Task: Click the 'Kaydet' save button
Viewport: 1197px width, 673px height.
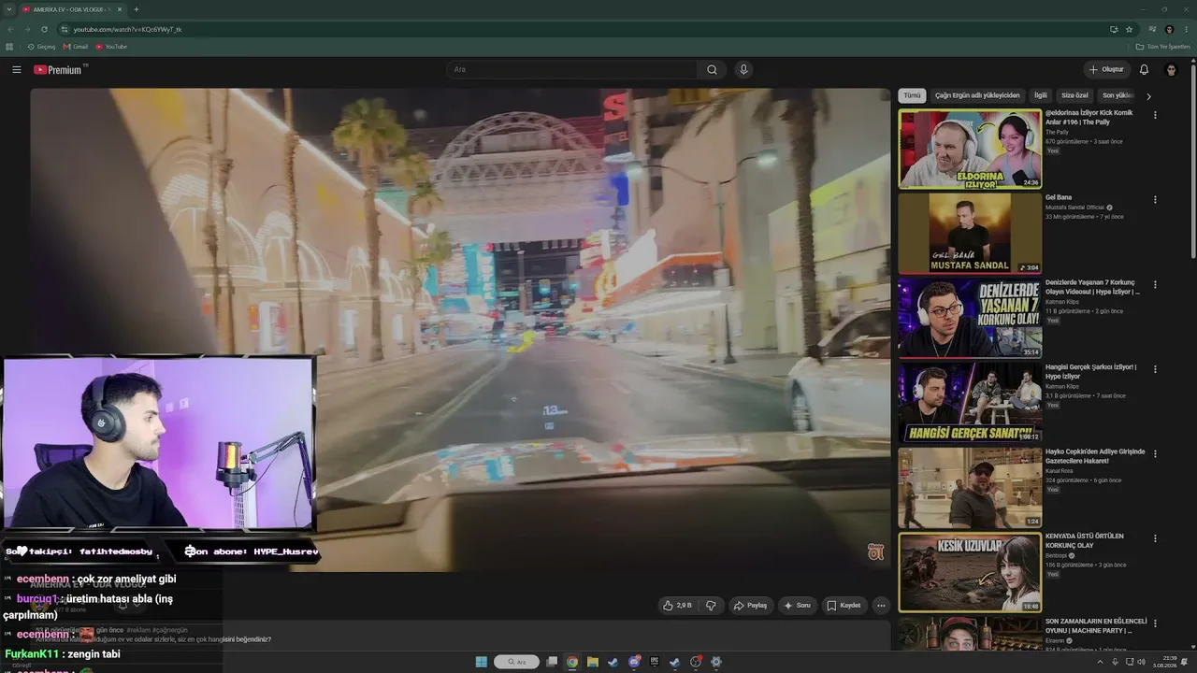Action: [844, 606]
